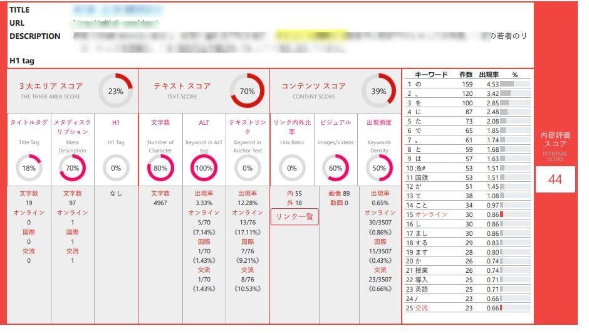589x333 pixels.
Task: Click the テキストリンク heading
Action: (248, 127)
